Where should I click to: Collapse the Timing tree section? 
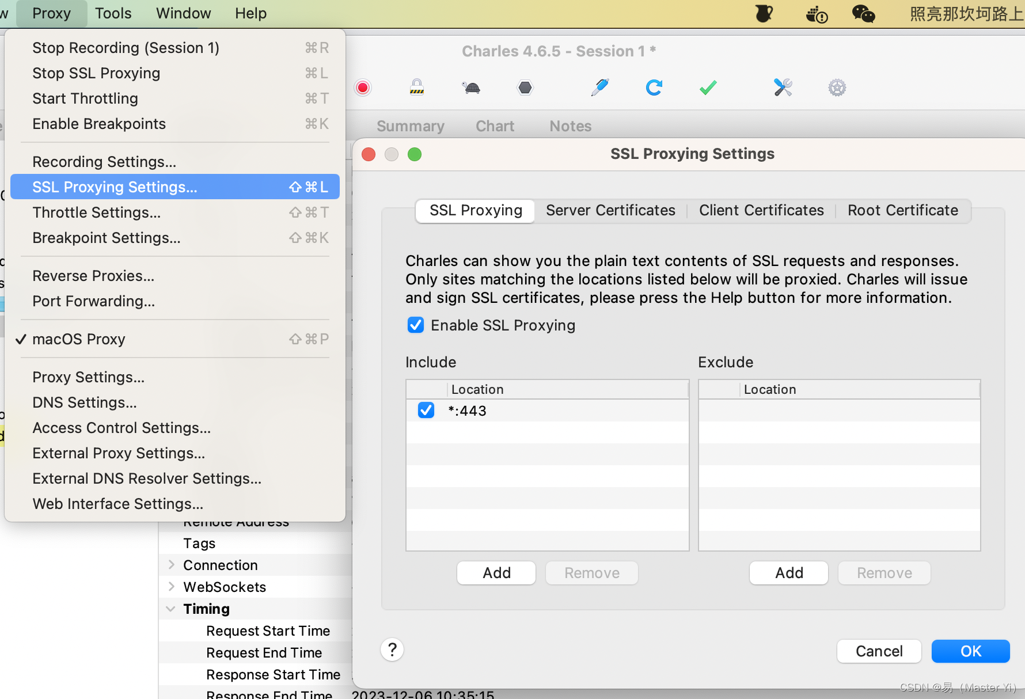click(x=171, y=609)
